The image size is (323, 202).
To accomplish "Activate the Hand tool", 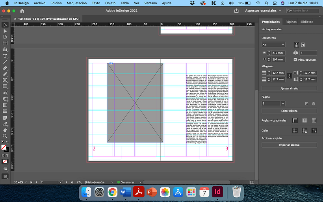I will [x=5, y=130].
